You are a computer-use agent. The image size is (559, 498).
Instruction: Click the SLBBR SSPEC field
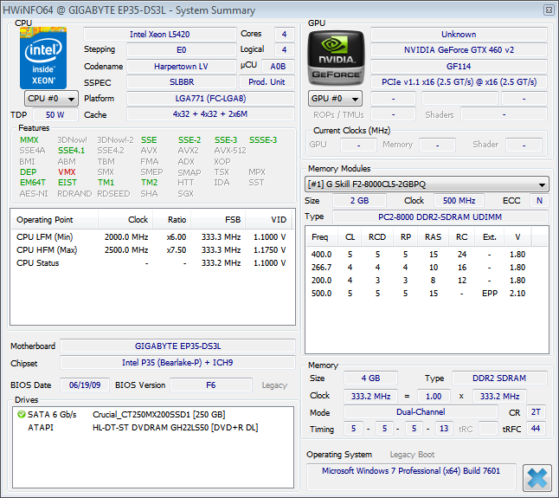pyautogui.click(x=182, y=82)
